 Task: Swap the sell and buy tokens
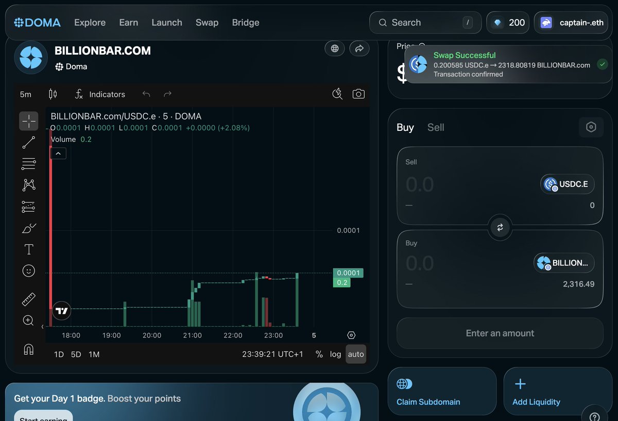pyautogui.click(x=500, y=227)
